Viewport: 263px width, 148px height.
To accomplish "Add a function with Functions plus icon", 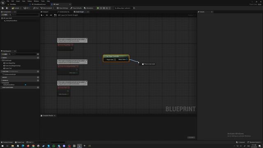I will [x=38, y=72].
